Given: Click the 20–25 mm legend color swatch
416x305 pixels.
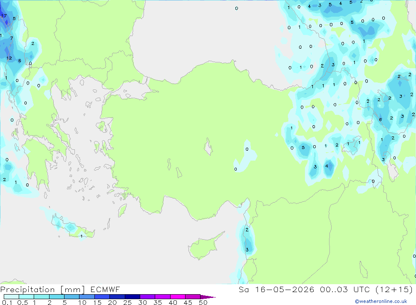Looking at the screenshot, I should point(117,297).
